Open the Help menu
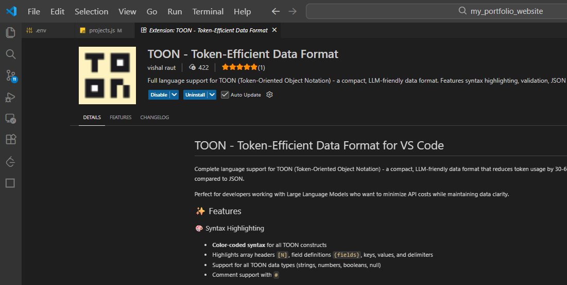The height and width of the screenshot is (285, 567). [242, 11]
